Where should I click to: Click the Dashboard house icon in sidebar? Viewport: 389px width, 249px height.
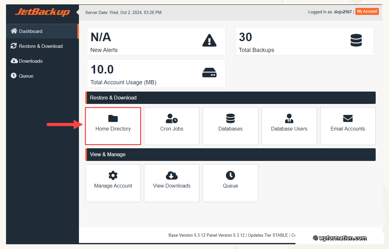click(x=14, y=31)
